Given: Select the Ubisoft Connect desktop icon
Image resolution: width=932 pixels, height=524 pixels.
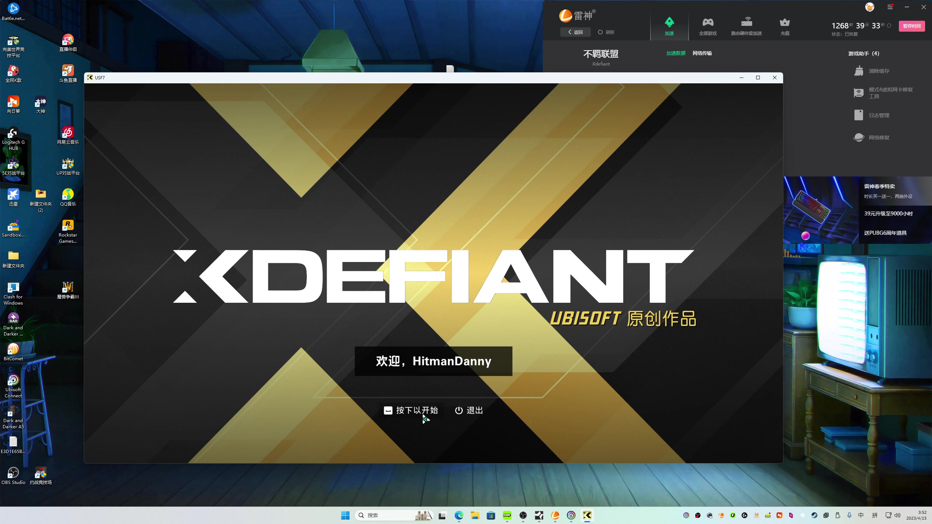Looking at the screenshot, I should [13, 386].
